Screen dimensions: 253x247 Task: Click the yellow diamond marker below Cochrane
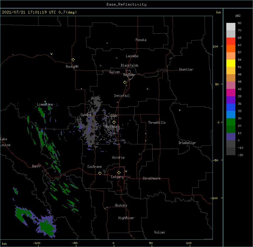click(100, 173)
